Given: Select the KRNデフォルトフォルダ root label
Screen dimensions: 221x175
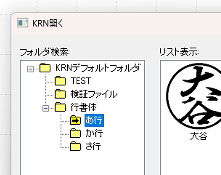Looking at the screenshot, I should pos(98,68).
